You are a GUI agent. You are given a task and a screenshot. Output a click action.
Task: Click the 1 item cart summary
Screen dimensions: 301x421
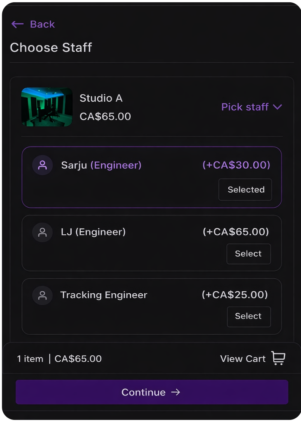pos(30,359)
